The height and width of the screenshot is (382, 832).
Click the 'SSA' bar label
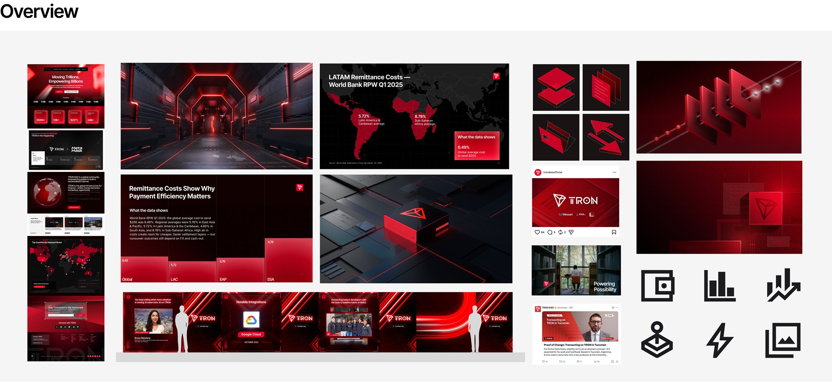pos(271,279)
